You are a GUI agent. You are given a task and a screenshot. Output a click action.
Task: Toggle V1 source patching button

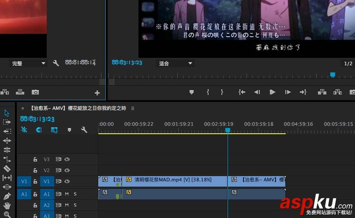[x=24, y=181]
